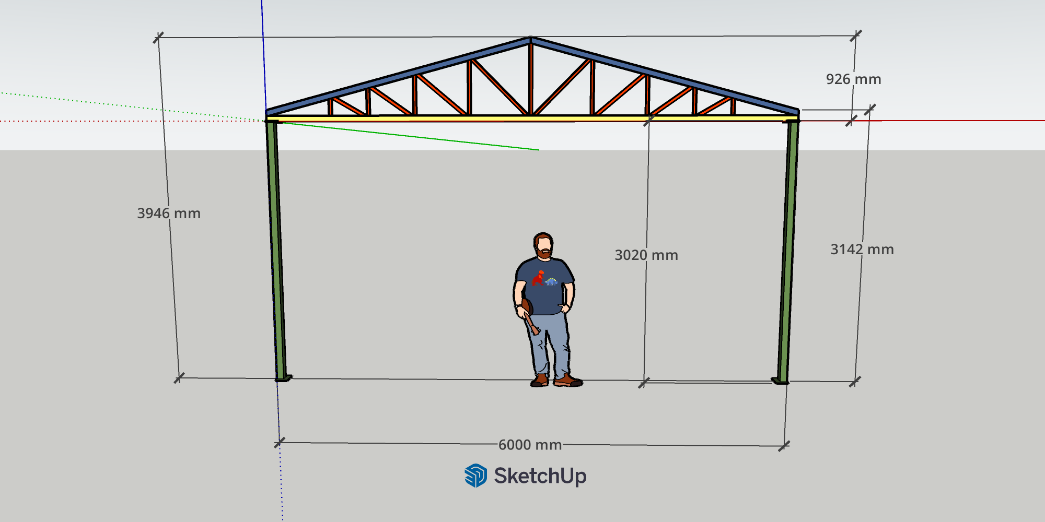Select the 3142 mm dimension label
This screenshot has height=522, width=1045.
tap(862, 250)
